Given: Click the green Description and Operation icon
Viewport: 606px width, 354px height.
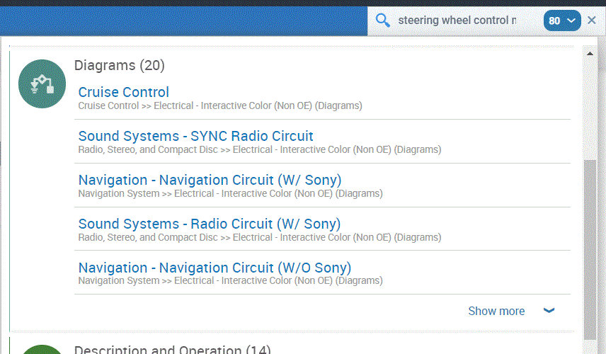Looking at the screenshot, I should click(x=42, y=350).
